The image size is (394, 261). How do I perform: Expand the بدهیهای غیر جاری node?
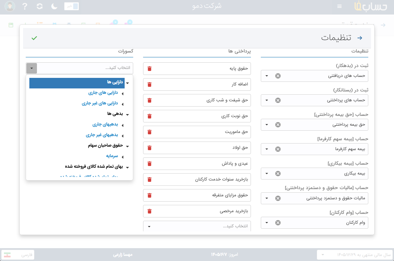click(122, 136)
